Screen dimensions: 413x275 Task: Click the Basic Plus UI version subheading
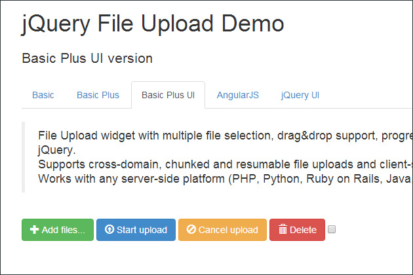point(87,58)
